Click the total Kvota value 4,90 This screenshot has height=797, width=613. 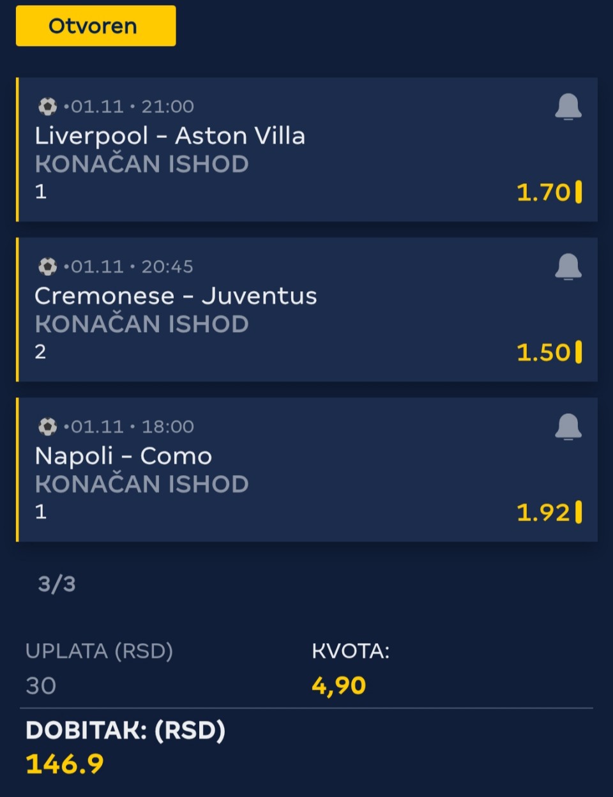point(338,686)
